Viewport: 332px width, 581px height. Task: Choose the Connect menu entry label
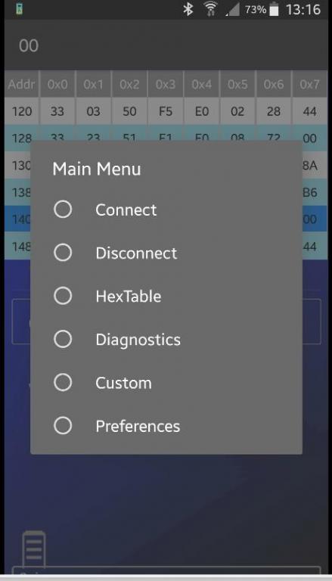click(x=126, y=210)
